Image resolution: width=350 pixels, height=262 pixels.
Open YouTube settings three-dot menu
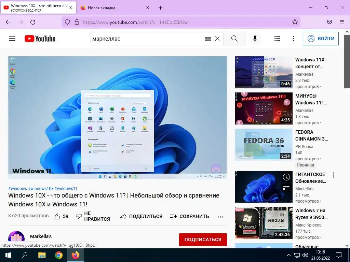293,39
